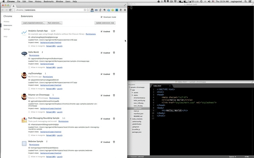Open Settings in Chrome sidebar
The height and width of the screenshot is (158, 254).
[x=7, y=29]
